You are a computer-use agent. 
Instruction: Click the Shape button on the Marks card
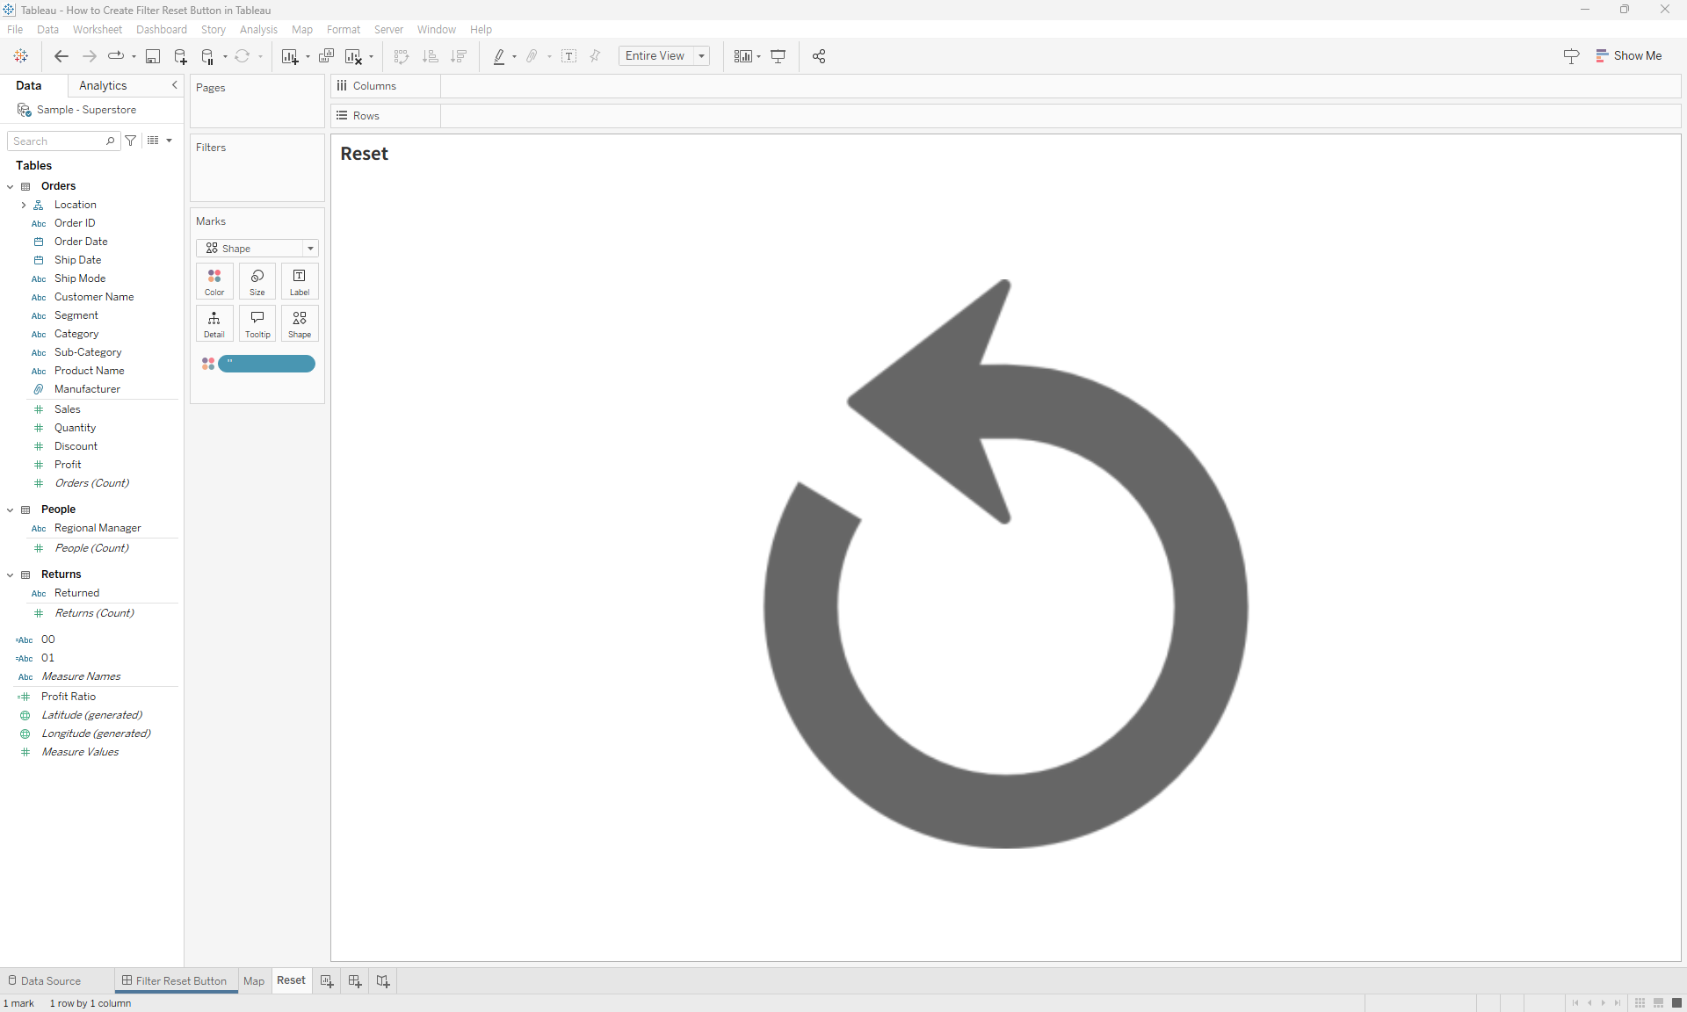(299, 323)
